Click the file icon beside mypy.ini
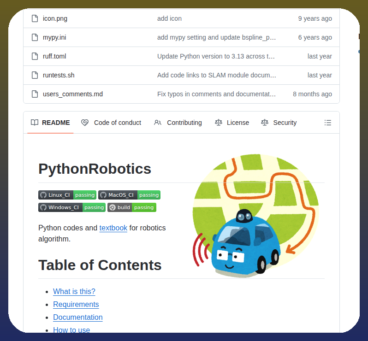The image size is (368, 341). point(35,37)
